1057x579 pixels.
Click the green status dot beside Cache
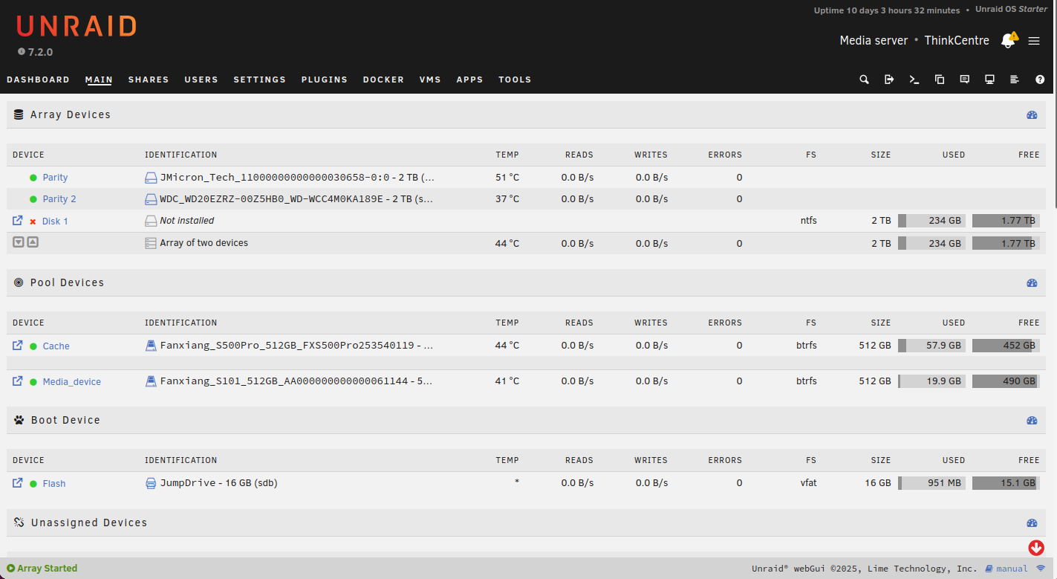[33, 346]
